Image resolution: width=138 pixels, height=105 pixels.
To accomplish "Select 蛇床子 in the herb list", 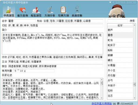I will click(120, 45).
